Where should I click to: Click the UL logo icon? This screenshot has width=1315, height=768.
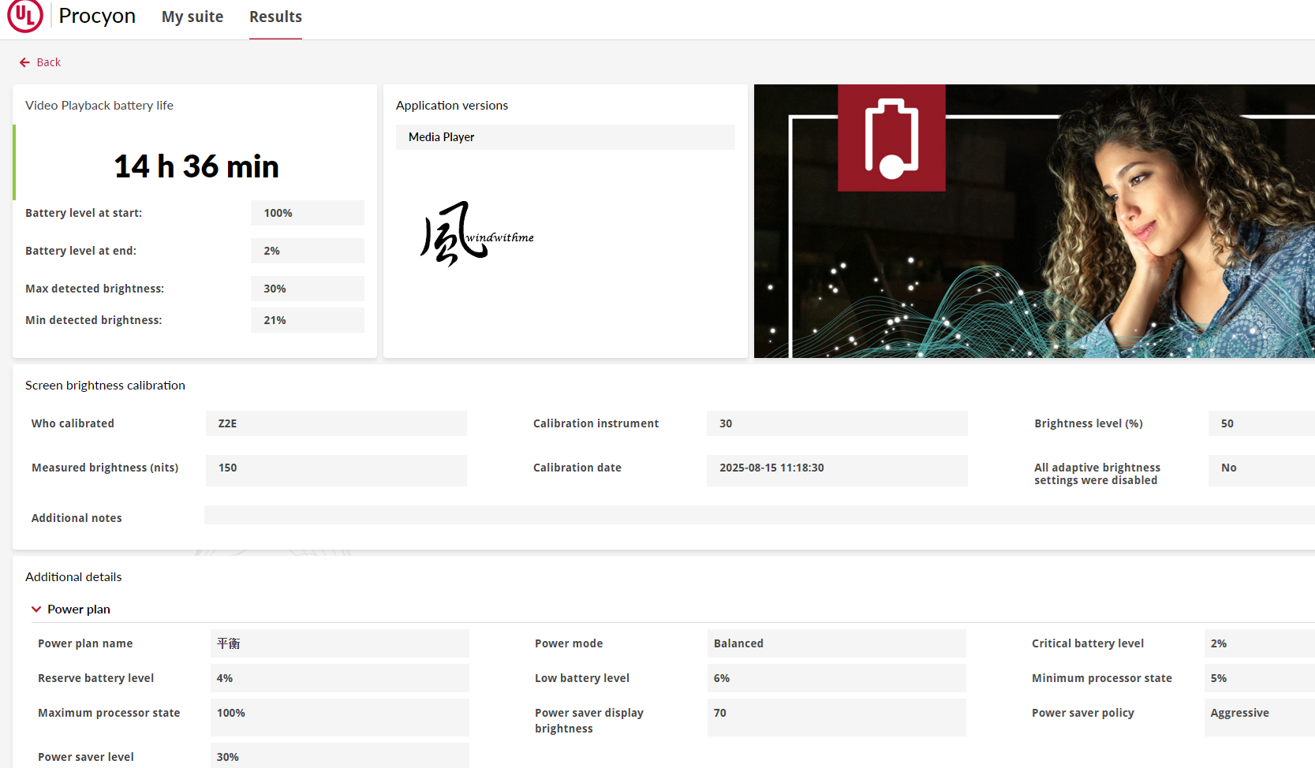coord(25,17)
